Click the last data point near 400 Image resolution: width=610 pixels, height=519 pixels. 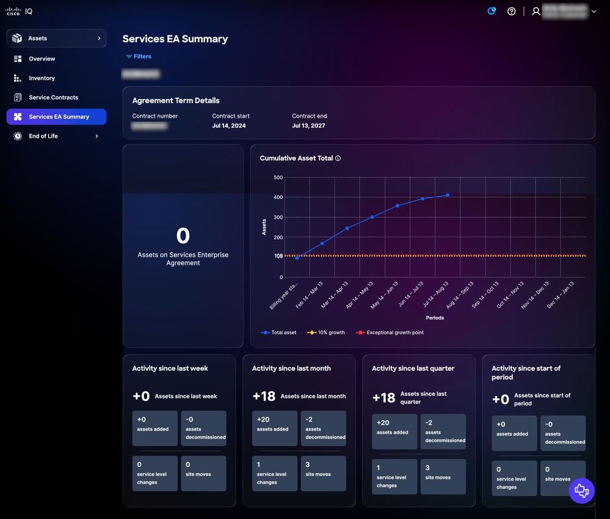tap(448, 195)
